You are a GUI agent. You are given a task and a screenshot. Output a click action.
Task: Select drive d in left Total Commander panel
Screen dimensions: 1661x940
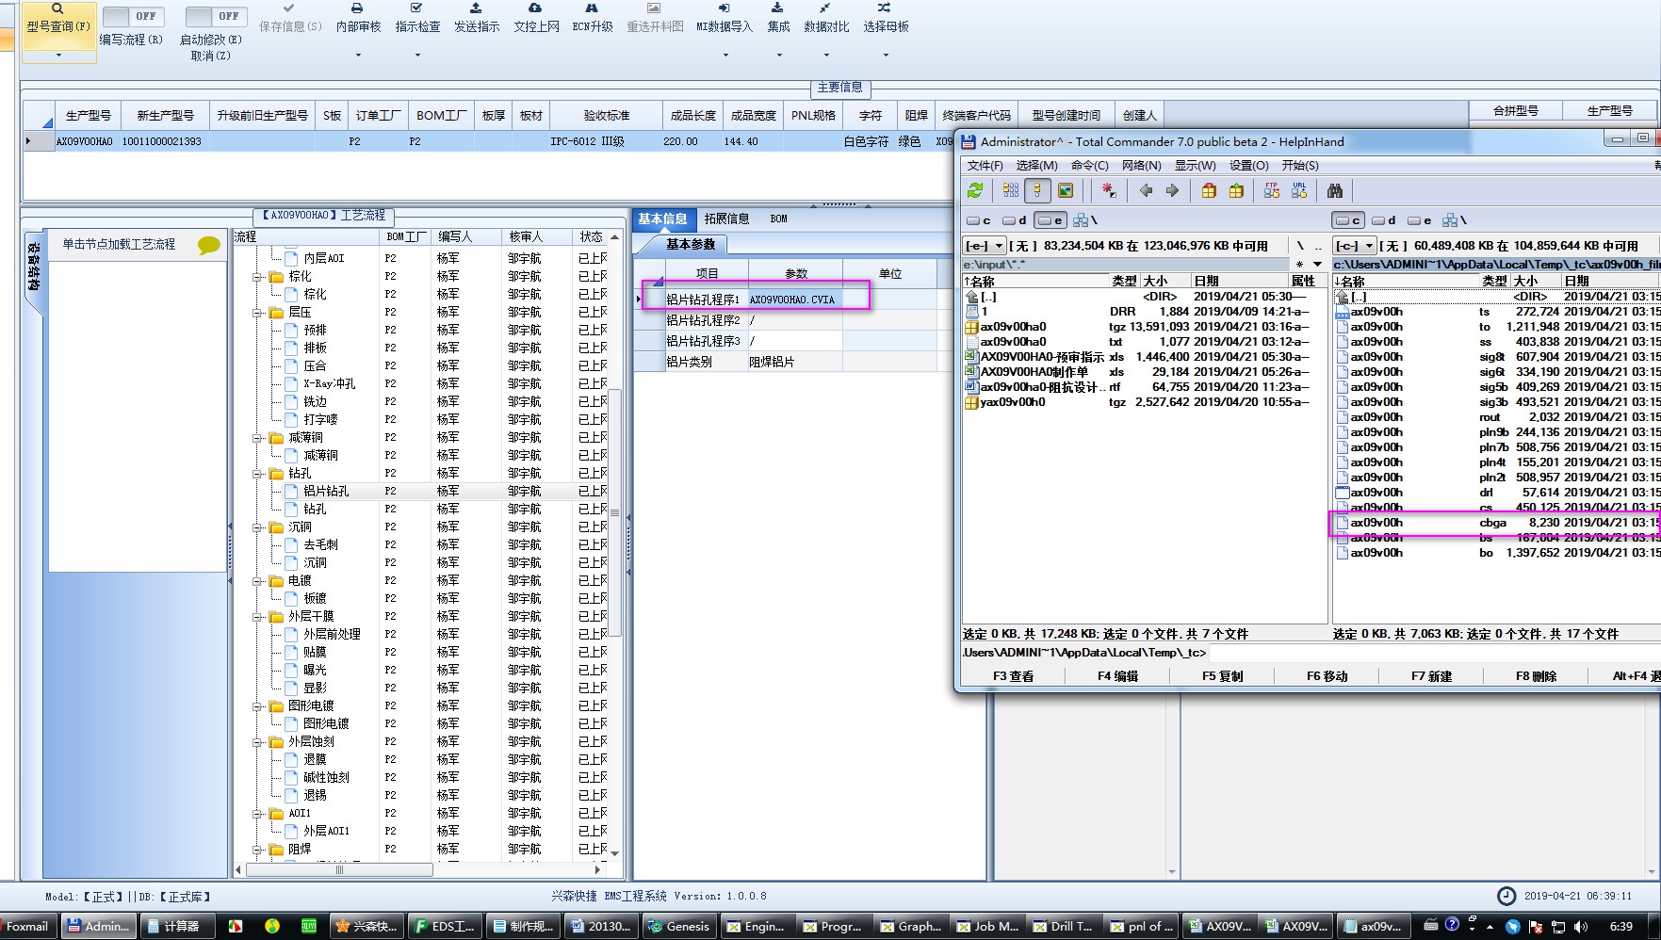(1014, 220)
